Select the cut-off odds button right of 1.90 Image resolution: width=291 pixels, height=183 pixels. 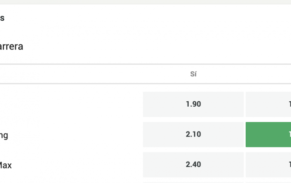[269, 104]
